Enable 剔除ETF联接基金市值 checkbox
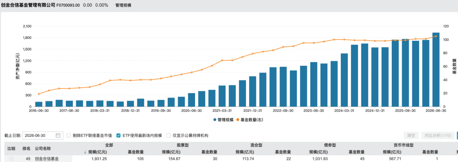Image resolution: width=458 pixels, height=162 pixels. point(68,136)
